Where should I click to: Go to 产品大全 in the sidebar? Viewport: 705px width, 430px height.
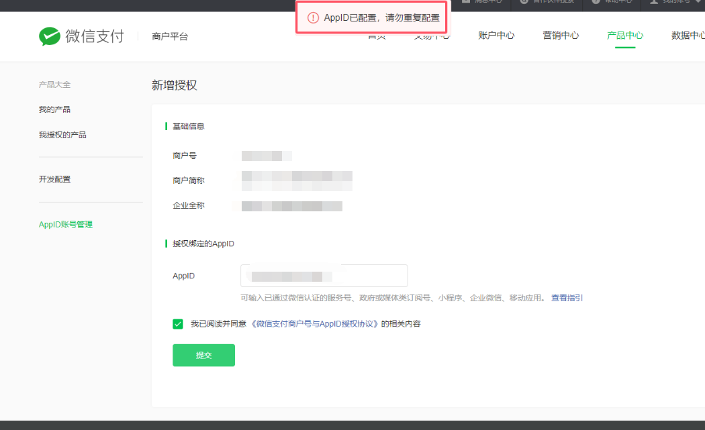coord(54,85)
